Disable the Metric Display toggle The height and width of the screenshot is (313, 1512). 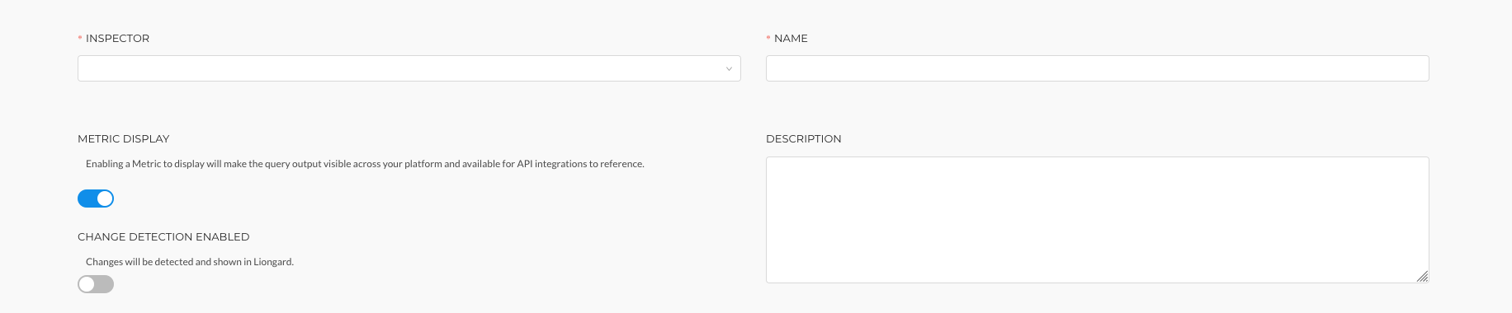point(96,199)
